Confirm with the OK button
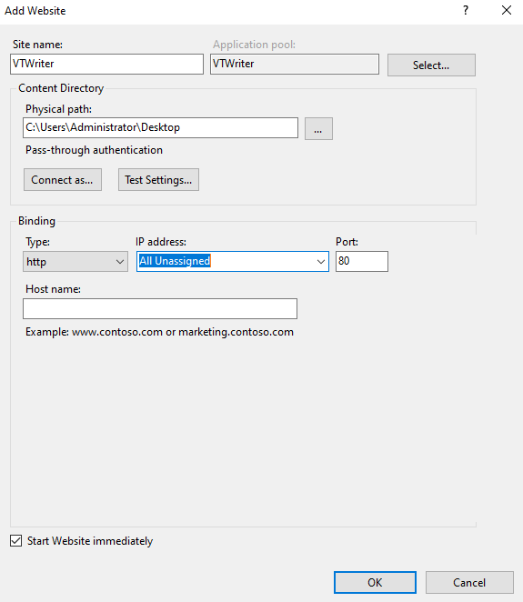523x602 pixels. (375, 582)
